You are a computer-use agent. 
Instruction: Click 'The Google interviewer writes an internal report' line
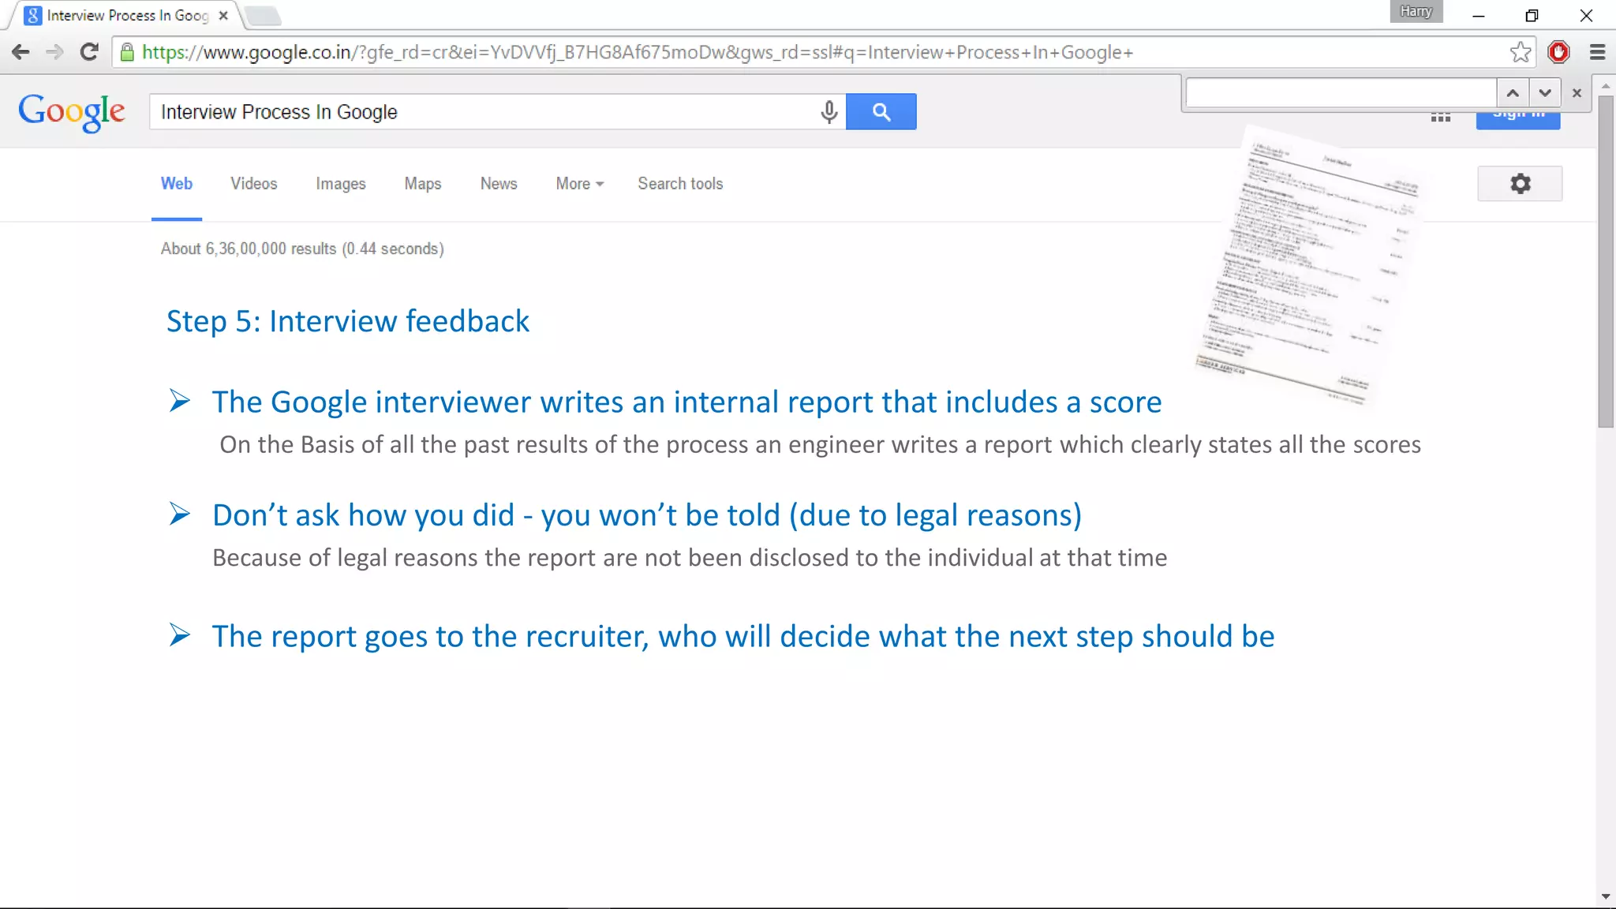pos(686,402)
